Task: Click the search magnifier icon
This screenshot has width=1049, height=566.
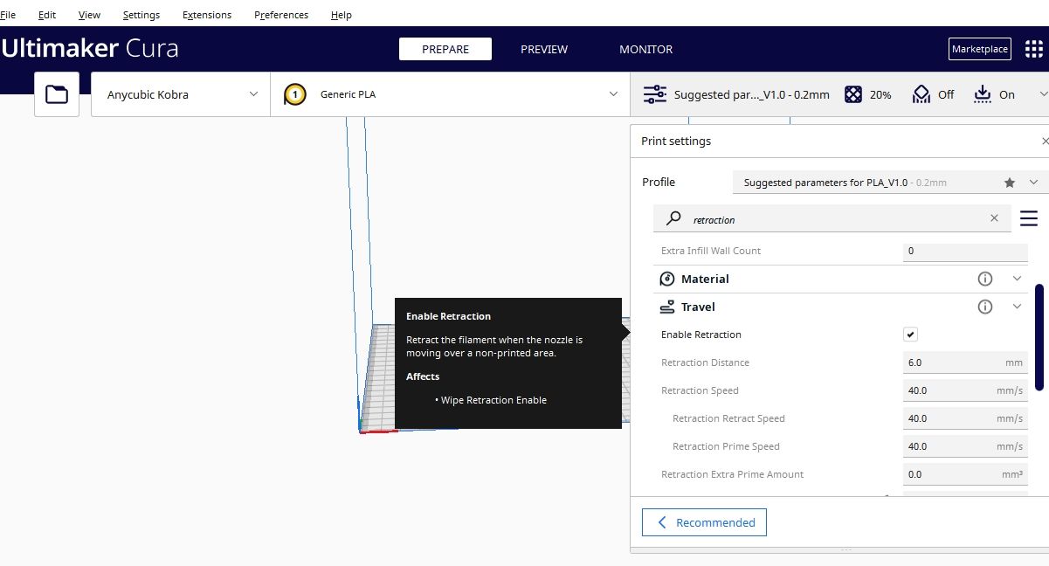Action: click(673, 218)
